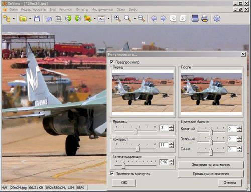
Task: Toggle the Предпросмотр checkbox
Action: tap(112, 62)
